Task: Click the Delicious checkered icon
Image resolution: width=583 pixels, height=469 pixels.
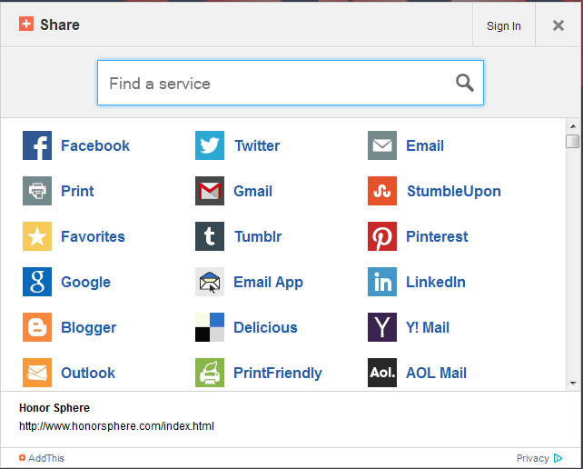Action: [x=210, y=327]
